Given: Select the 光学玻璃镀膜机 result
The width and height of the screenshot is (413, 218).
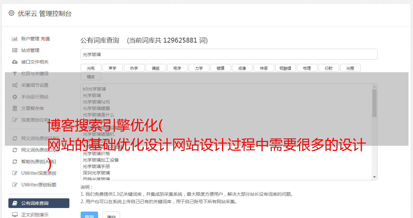Looking at the screenshot, I should [x=98, y=134].
